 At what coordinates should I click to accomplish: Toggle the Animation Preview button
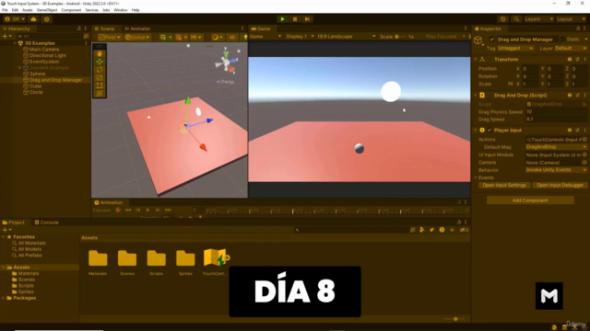tap(101, 211)
